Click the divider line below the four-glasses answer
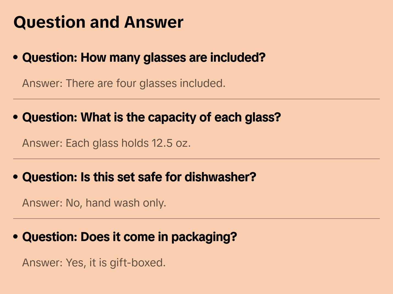The width and height of the screenshot is (393, 294). pyautogui.click(x=196, y=99)
